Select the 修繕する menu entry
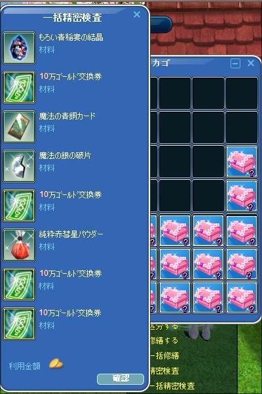262x394 pixels. click(164, 341)
